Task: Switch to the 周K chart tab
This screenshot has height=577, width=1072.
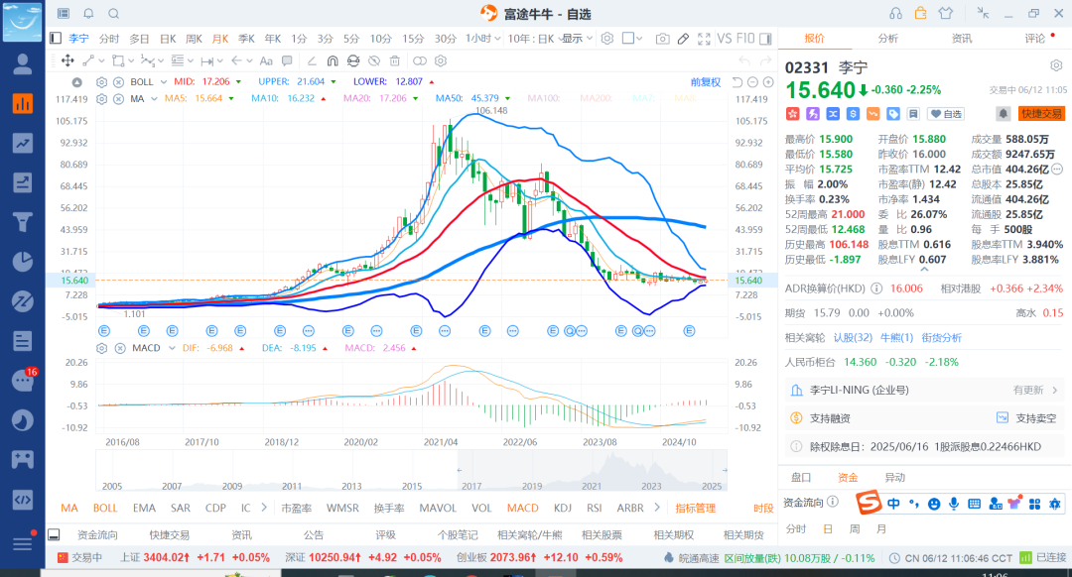Action: pos(195,39)
